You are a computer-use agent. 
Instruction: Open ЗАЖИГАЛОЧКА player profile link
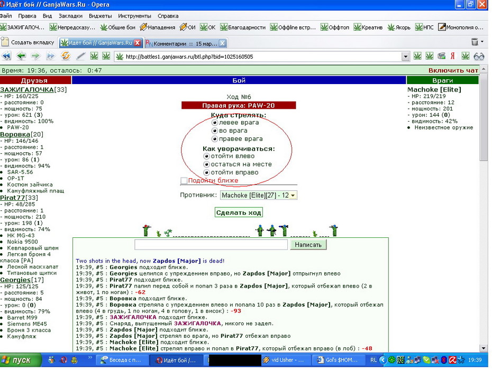point(26,90)
